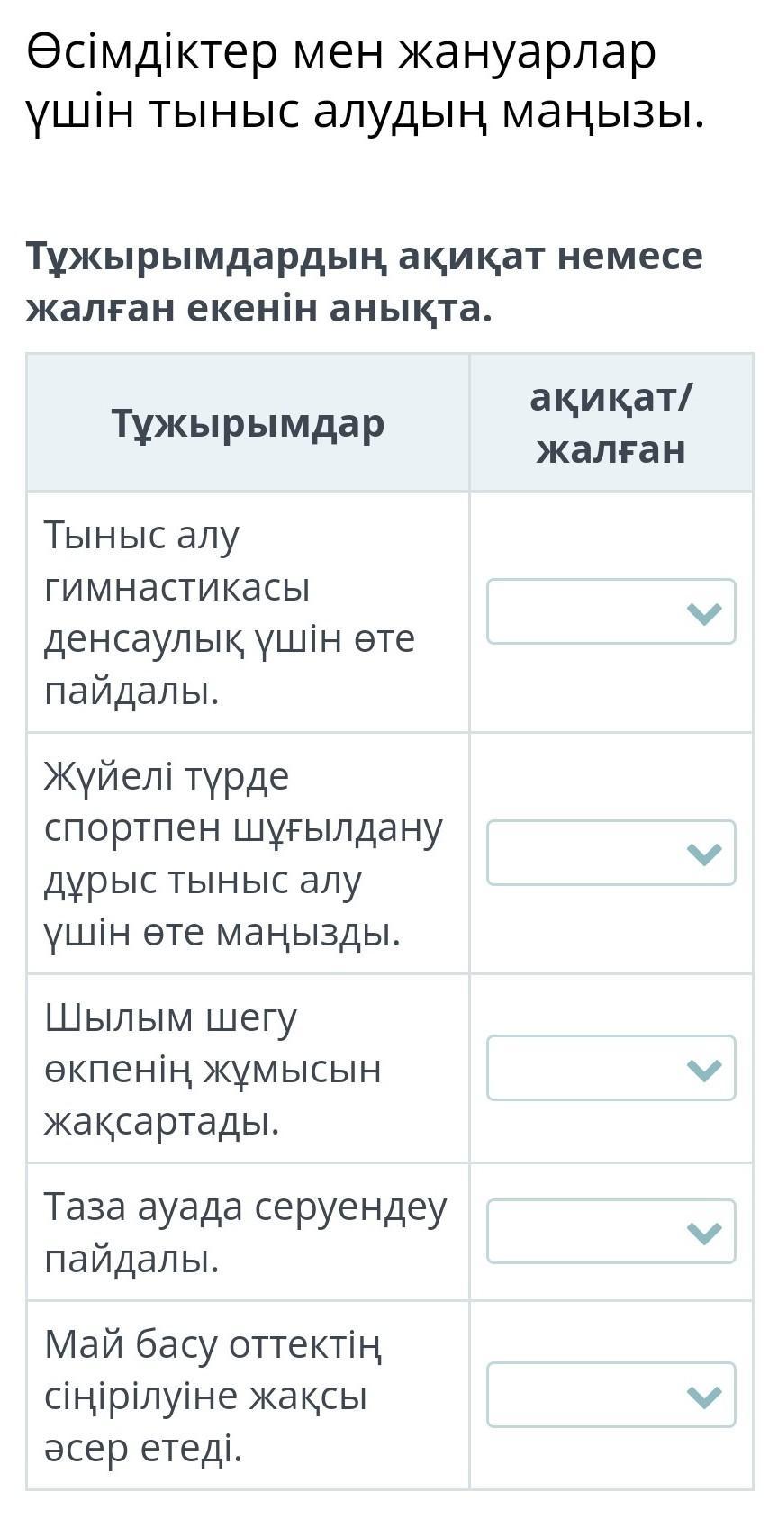Image resolution: width=778 pixels, height=1528 pixels.
Task: Click the instruction 'Тұжырымдардың ақиқат немесе жалған'
Action: coord(364,282)
